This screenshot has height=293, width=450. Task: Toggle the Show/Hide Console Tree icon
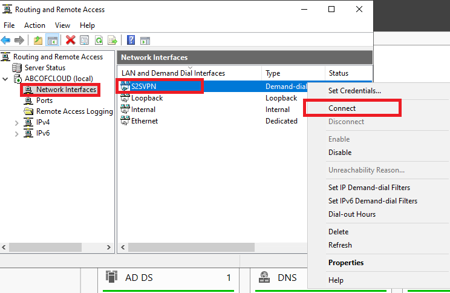coord(53,41)
